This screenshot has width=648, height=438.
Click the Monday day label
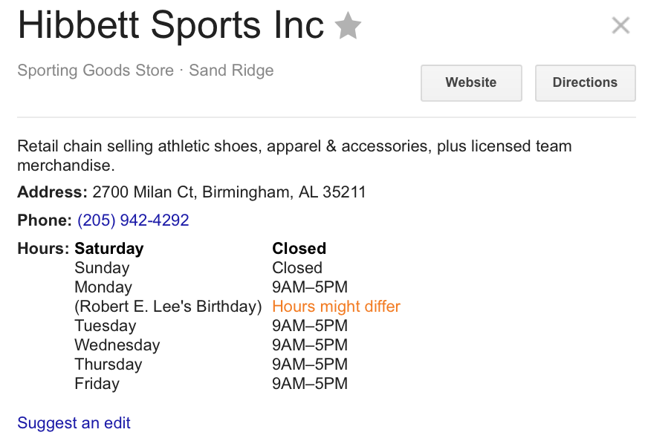tap(103, 287)
